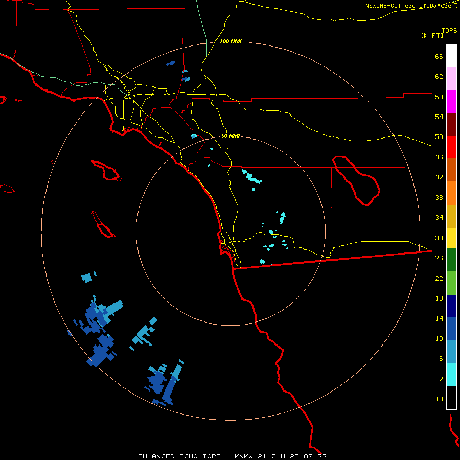Click the light blue 10 kft legend swatch

tap(451, 352)
